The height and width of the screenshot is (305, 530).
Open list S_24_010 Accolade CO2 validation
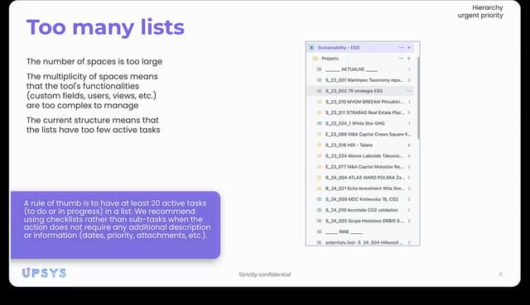(362, 210)
